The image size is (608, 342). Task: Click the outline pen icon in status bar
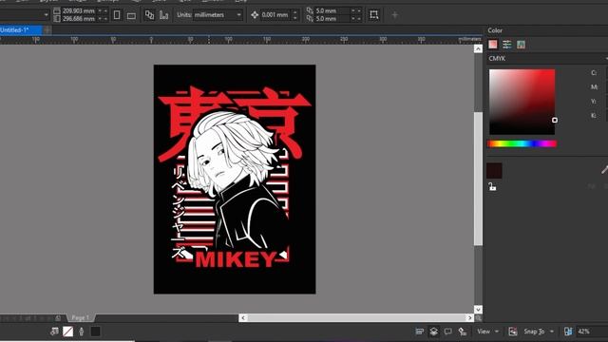[x=82, y=332]
